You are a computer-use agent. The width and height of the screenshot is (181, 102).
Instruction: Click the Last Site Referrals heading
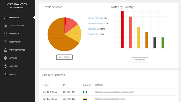click(x=54, y=75)
